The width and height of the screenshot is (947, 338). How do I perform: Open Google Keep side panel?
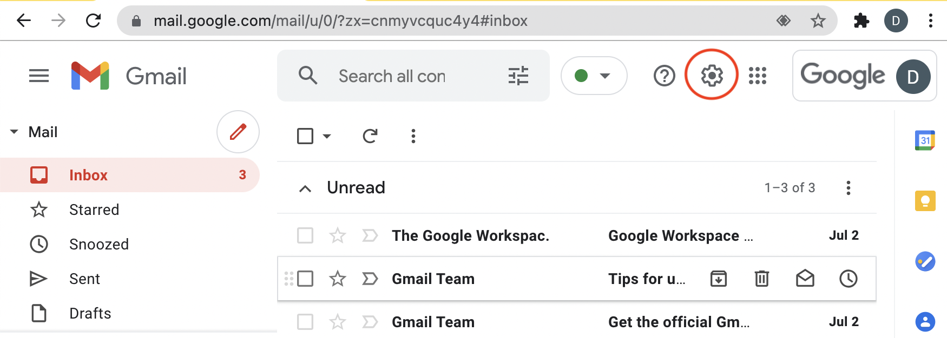click(x=925, y=201)
